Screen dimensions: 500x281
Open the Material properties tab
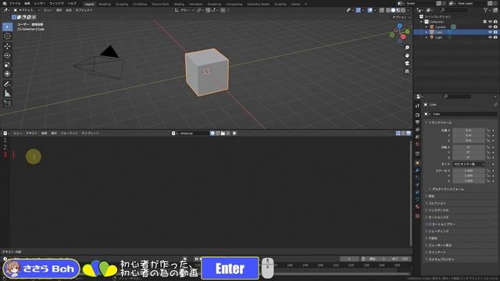417,207
